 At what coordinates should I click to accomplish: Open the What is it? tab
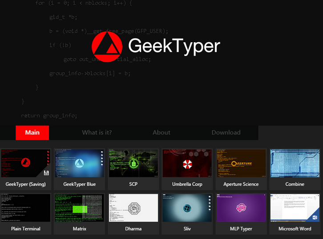click(97, 132)
